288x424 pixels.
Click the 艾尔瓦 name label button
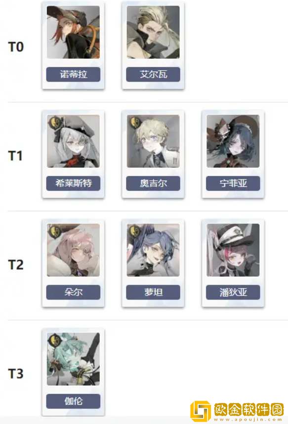pos(153,74)
